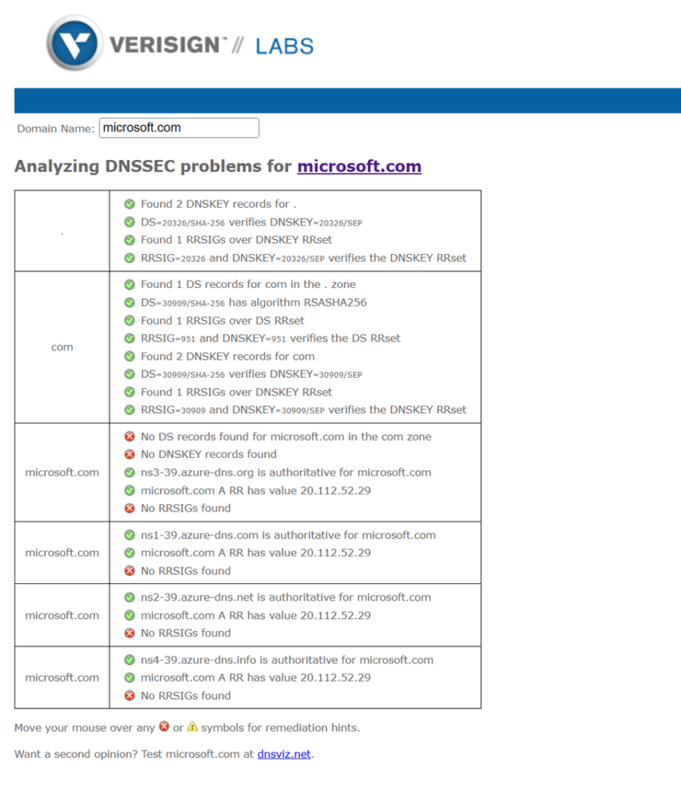The height and width of the screenshot is (791, 681).
Task: Click the green check beside 'ns3-39.azure-dns.org is authoritative'
Action: coord(130,472)
